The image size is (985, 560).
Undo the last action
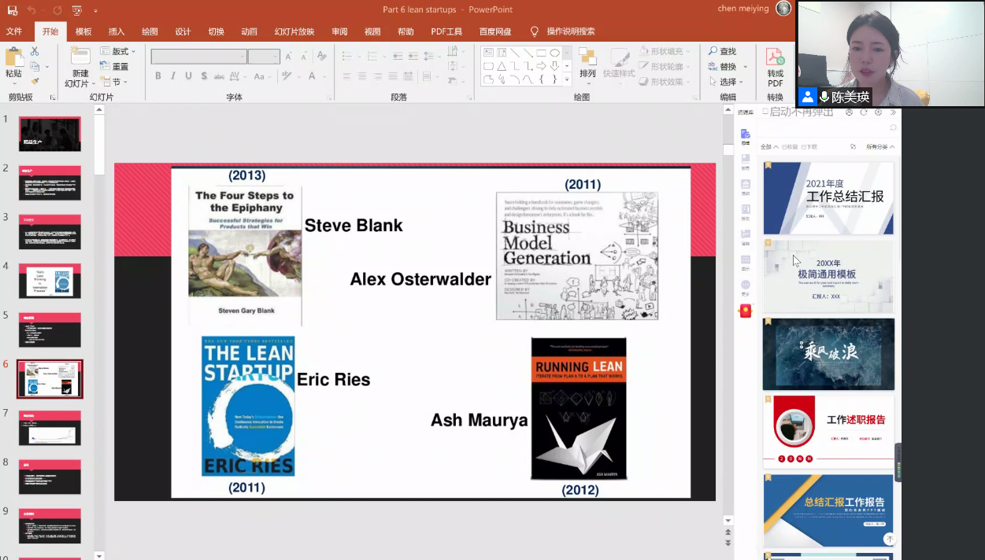[x=31, y=10]
